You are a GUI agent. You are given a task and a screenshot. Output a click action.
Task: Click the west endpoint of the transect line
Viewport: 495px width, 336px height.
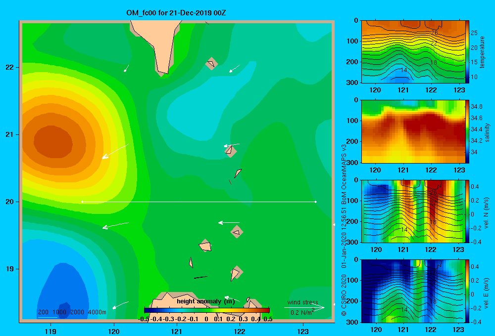(82, 202)
